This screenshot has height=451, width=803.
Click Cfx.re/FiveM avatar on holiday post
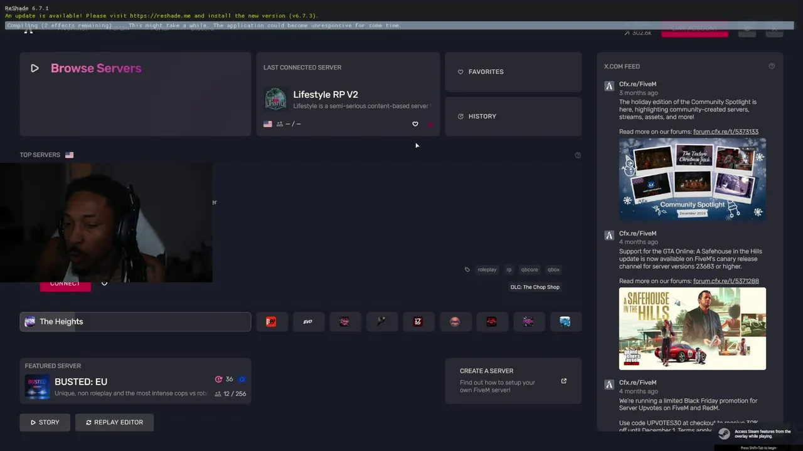609,86
